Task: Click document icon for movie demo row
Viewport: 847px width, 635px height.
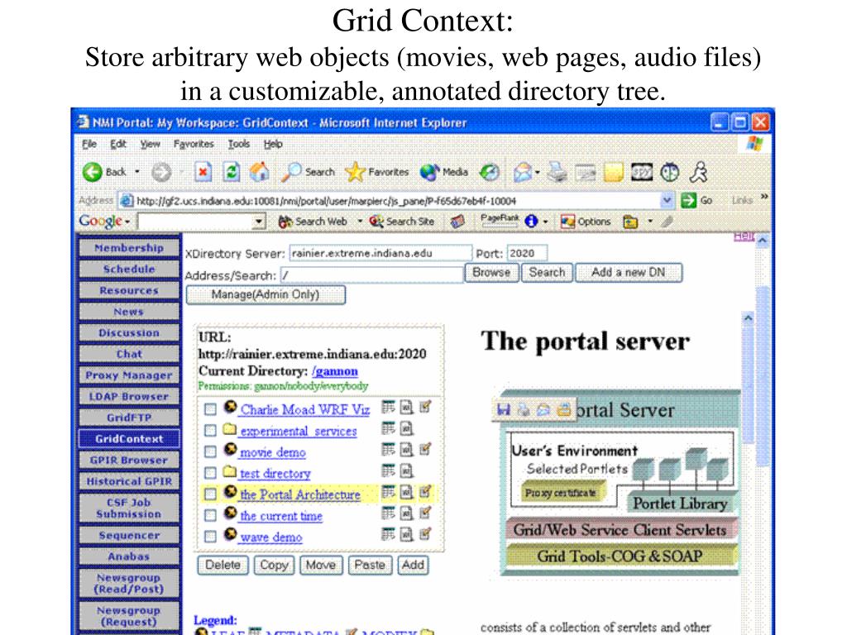Action: click(407, 450)
